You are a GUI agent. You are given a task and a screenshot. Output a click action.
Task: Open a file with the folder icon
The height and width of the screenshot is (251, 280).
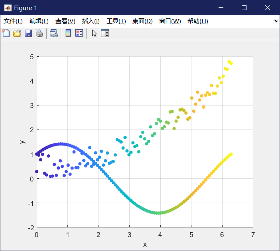tap(17, 33)
